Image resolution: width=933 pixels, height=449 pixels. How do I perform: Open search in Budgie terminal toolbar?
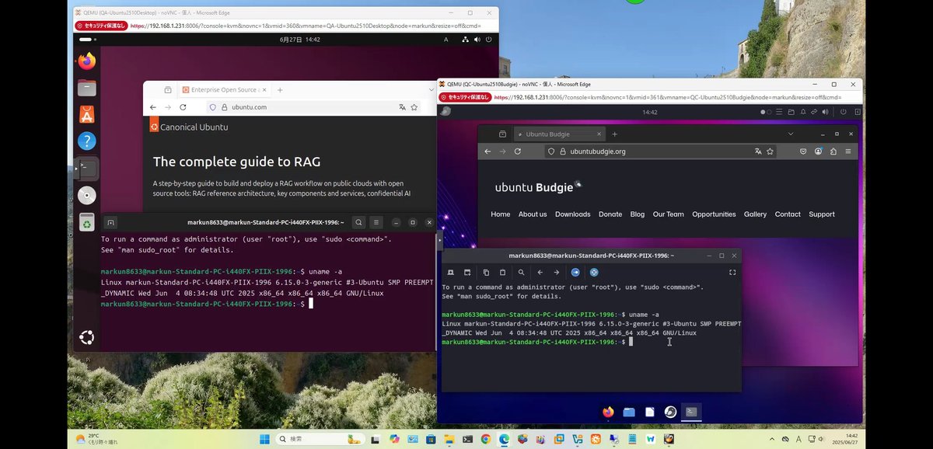[521, 273]
